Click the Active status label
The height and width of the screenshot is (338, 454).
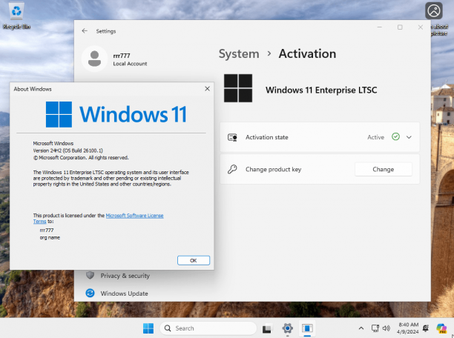[375, 137]
